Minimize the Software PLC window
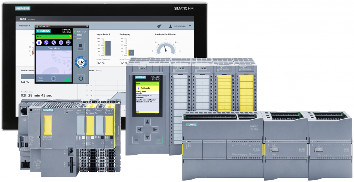 pyautogui.click(x=84, y=26)
